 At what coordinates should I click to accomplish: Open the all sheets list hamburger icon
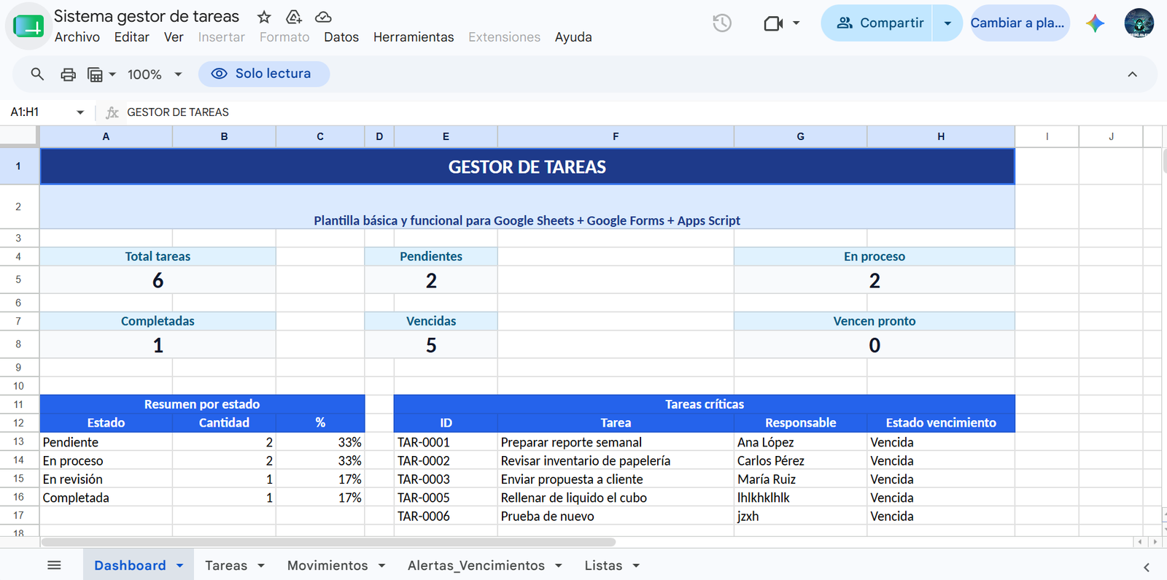pos(54,565)
